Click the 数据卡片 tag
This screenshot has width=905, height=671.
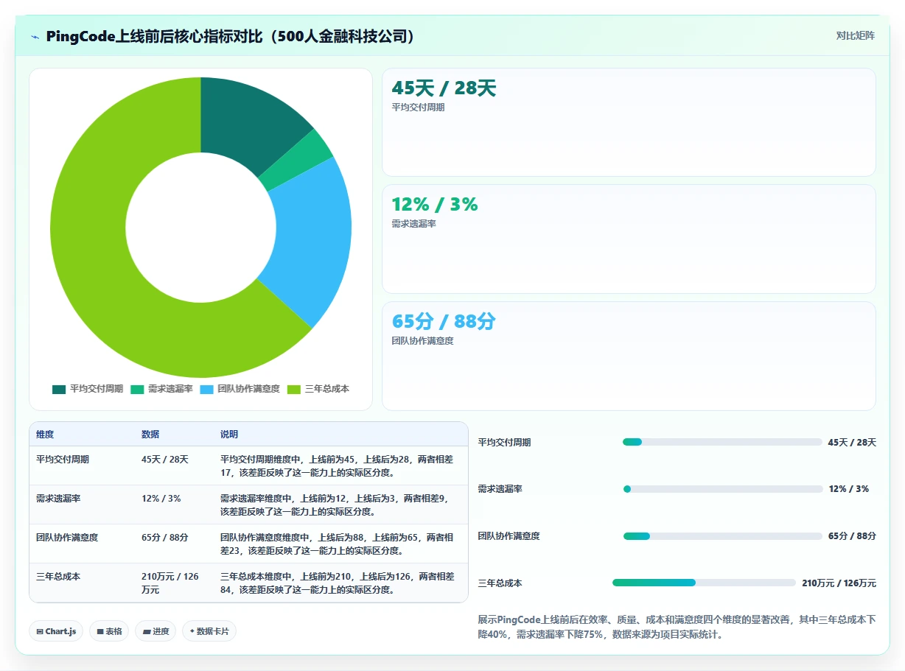[x=209, y=631]
